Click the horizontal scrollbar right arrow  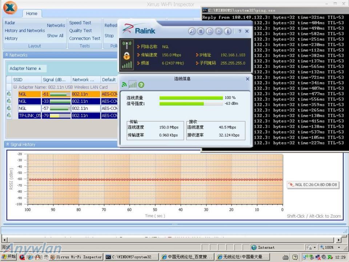tap(338, 240)
